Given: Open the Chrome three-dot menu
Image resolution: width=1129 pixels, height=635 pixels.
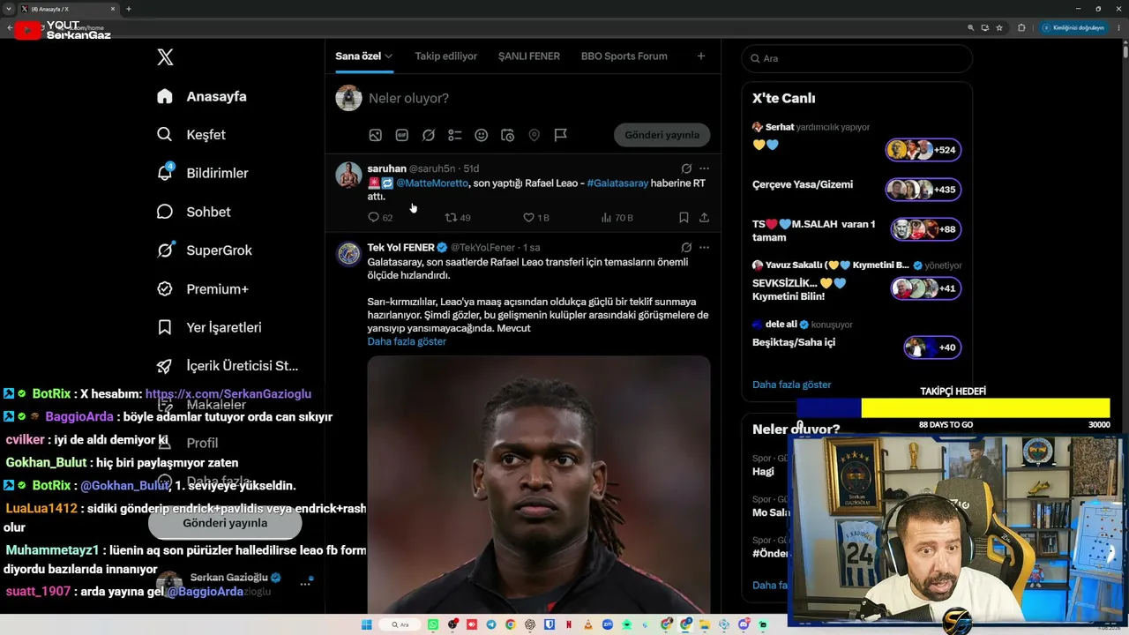Looking at the screenshot, I should 1118,27.
